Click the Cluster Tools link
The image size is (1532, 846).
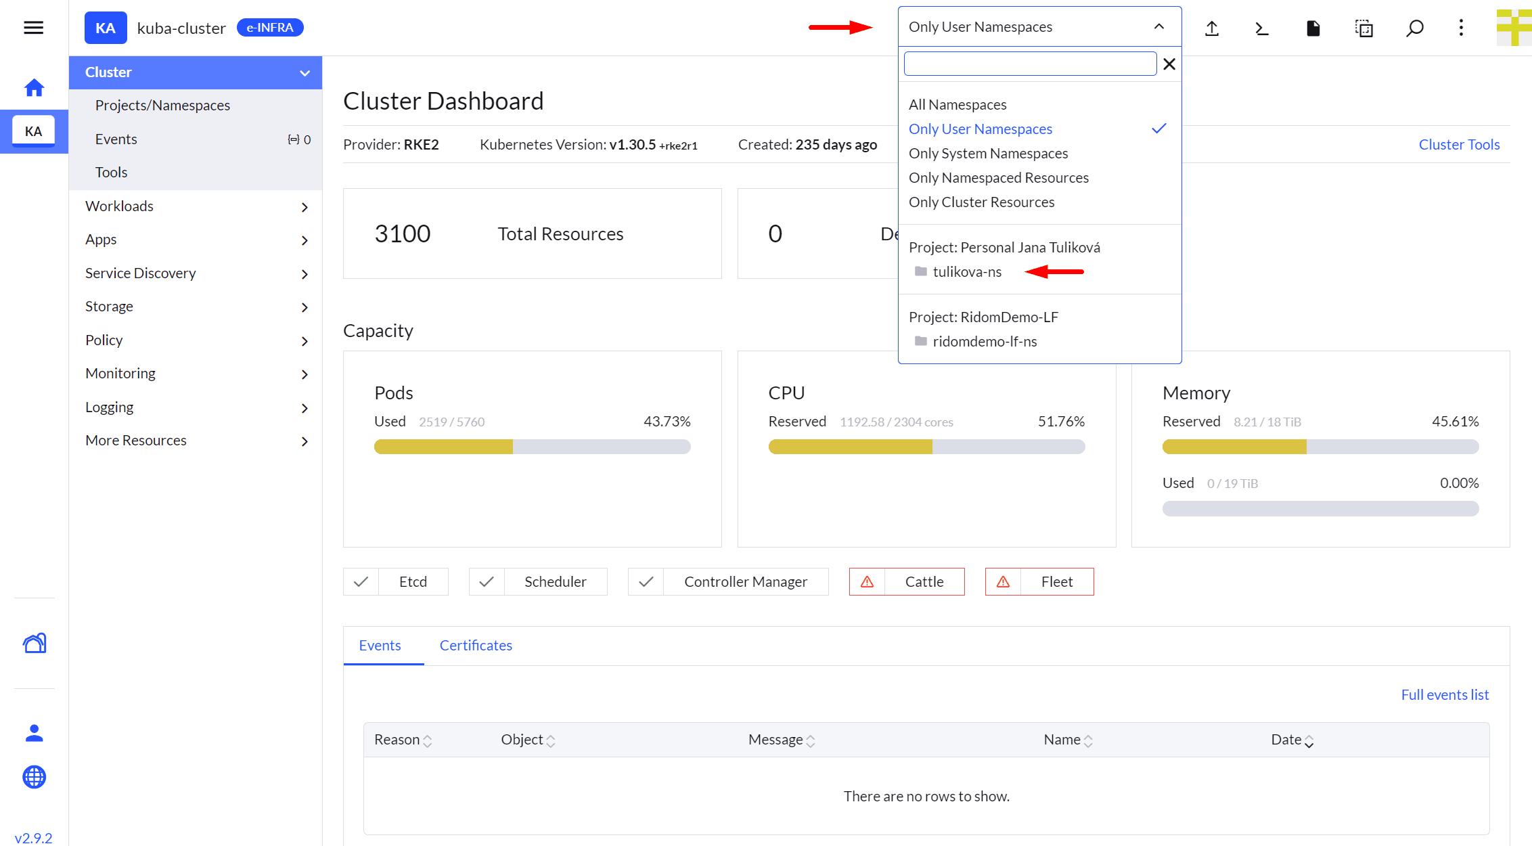click(1459, 145)
